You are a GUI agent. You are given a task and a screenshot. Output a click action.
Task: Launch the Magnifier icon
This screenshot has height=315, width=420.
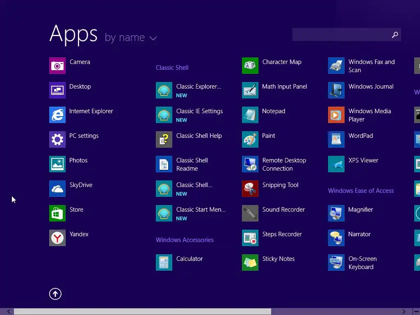(336, 213)
